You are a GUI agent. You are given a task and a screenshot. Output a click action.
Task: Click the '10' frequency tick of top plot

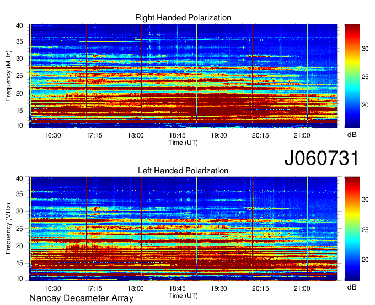click(x=19, y=125)
